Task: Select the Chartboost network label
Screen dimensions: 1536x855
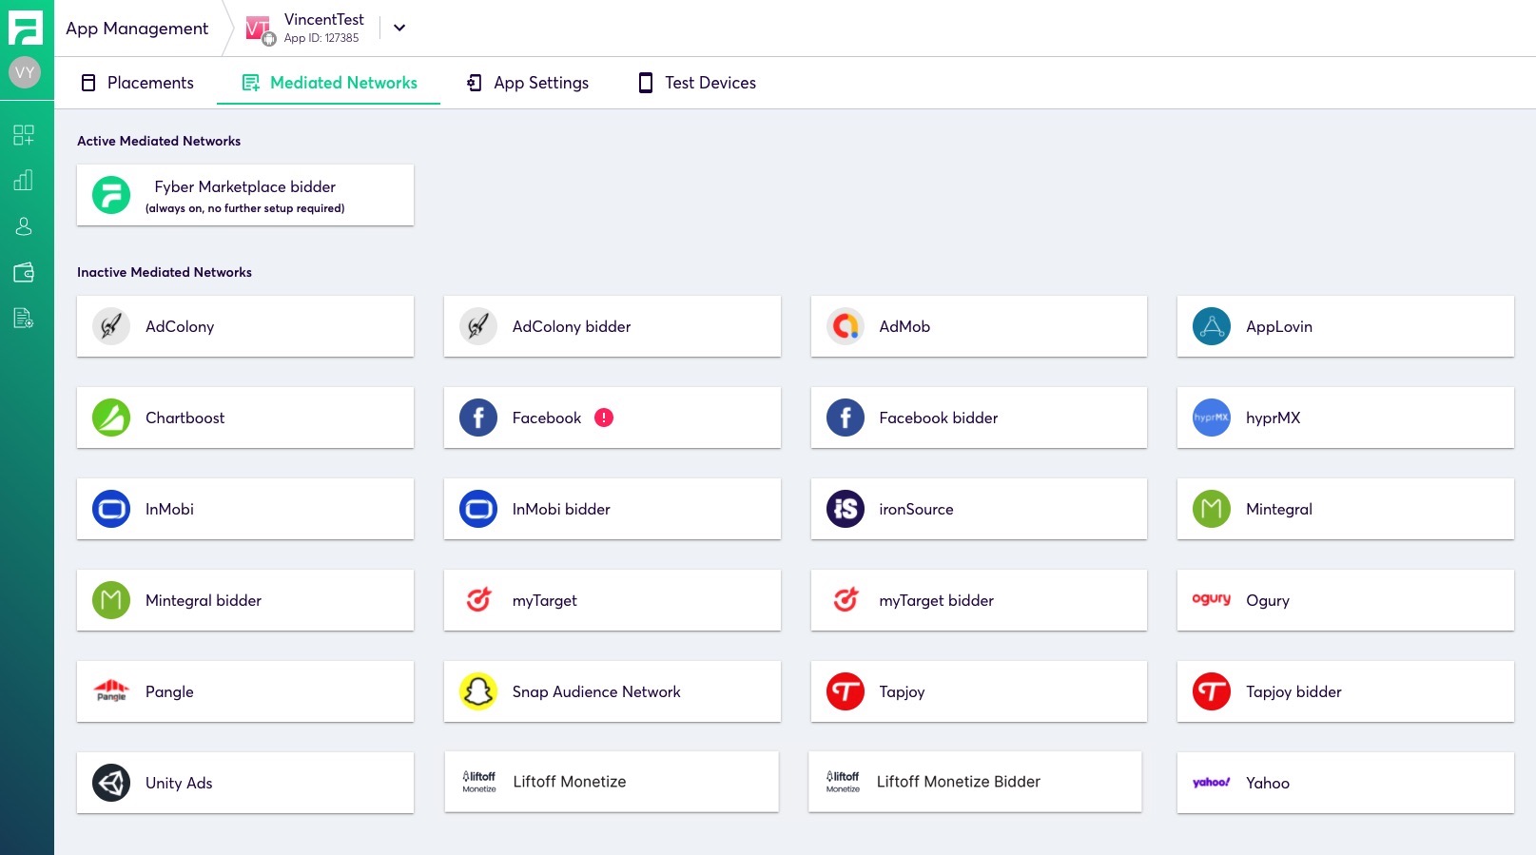Action: point(185,418)
